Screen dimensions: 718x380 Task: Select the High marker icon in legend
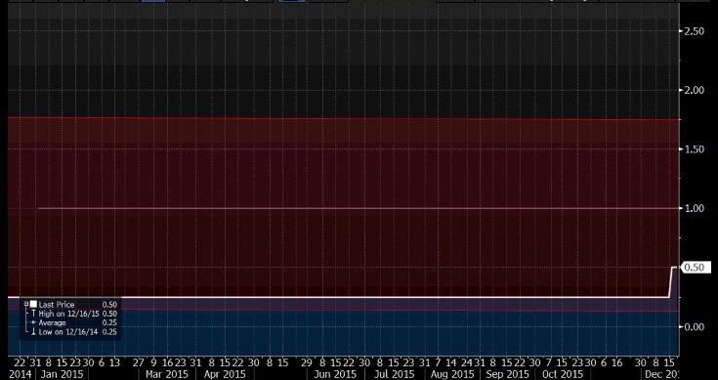(x=33, y=314)
